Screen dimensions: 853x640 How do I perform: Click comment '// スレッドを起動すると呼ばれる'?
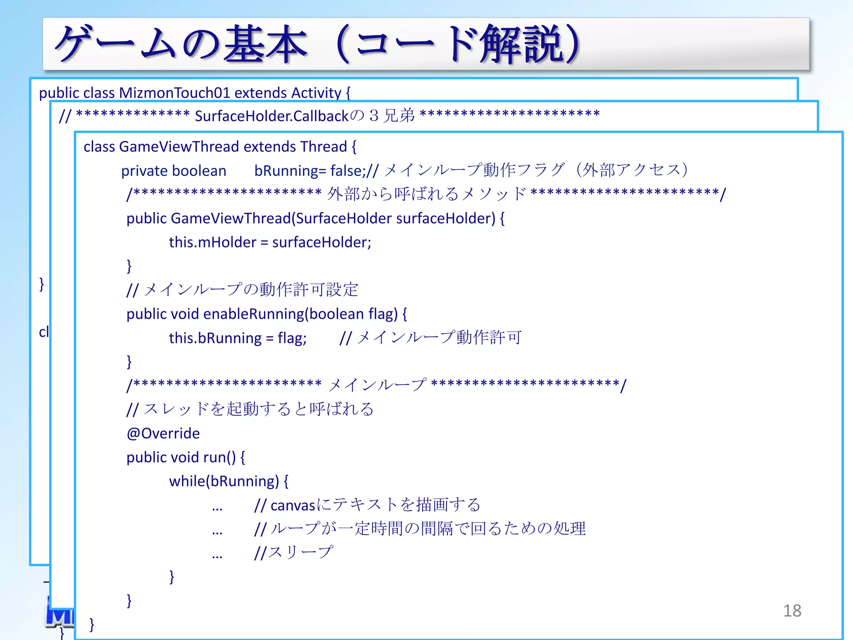point(250,409)
